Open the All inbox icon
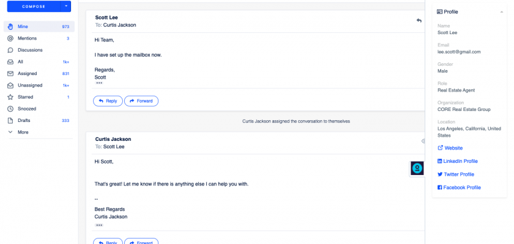This screenshot has height=244, width=514. pos(10,62)
